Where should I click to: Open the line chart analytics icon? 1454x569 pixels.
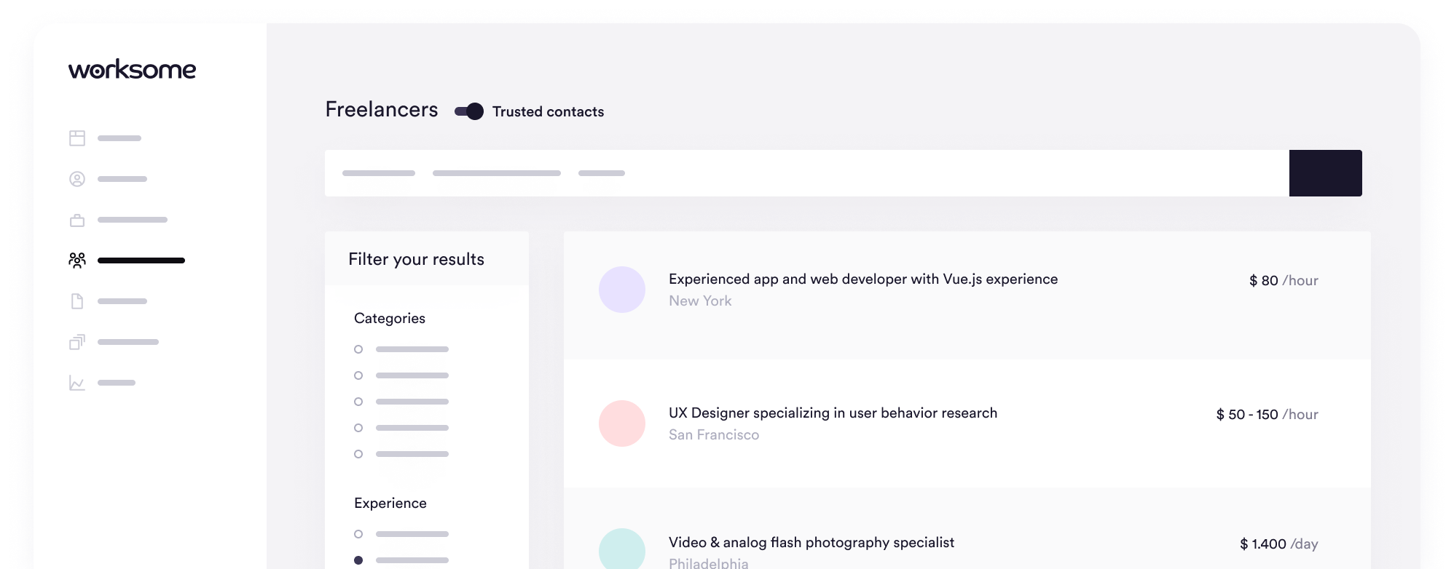pos(77,383)
